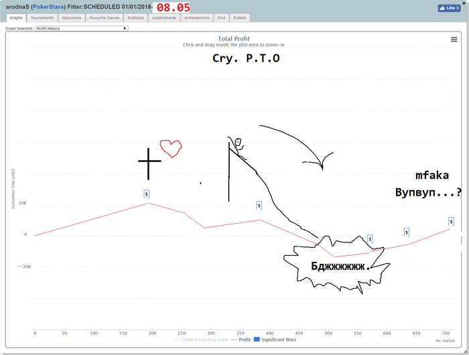The height and width of the screenshot is (355, 469).
Task: Click the Total Profit chart title
Action: pyautogui.click(x=234, y=39)
